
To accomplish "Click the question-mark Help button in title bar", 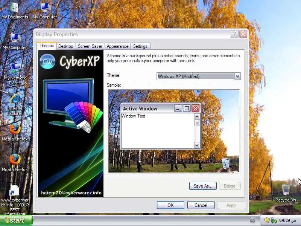I will click(234, 34).
